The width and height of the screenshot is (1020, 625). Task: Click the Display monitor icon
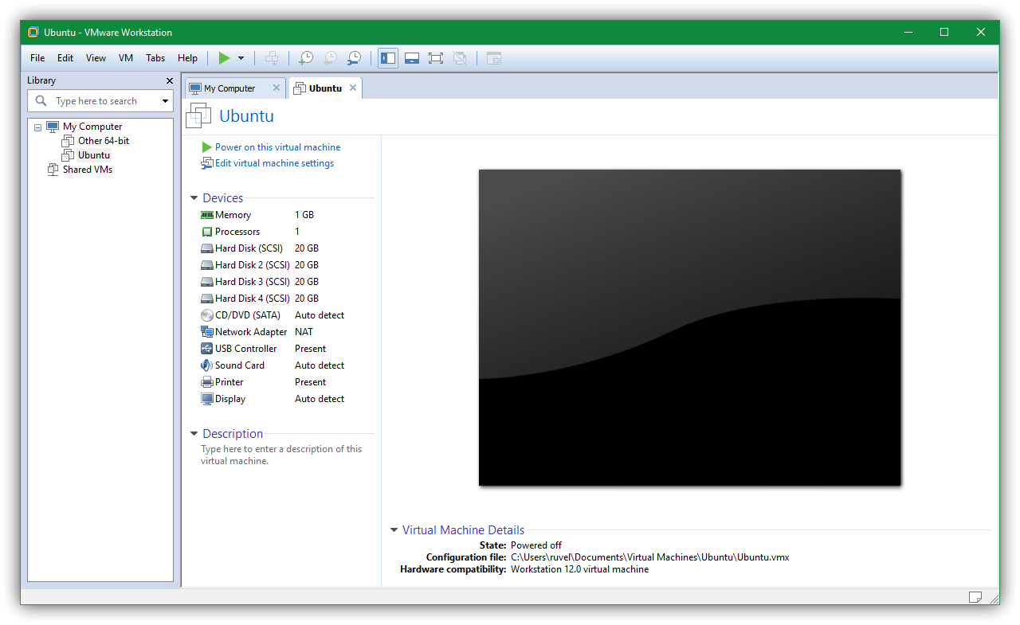click(207, 399)
